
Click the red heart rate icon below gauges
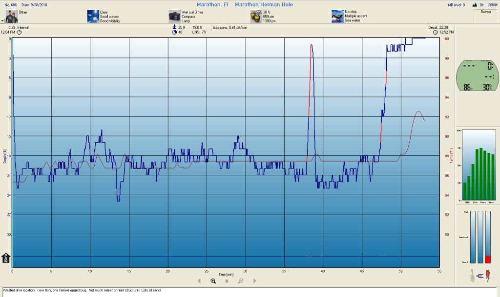click(x=488, y=276)
